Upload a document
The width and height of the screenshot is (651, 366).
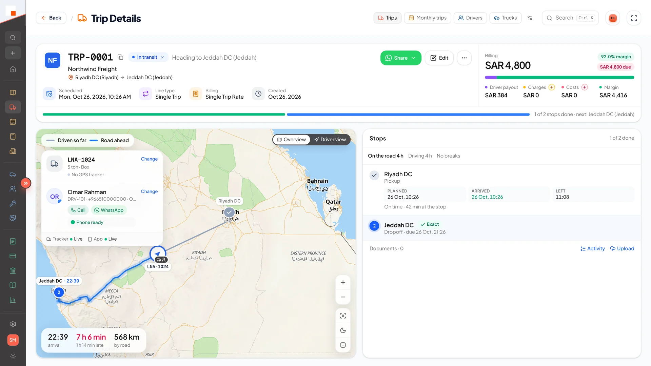click(x=622, y=248)
